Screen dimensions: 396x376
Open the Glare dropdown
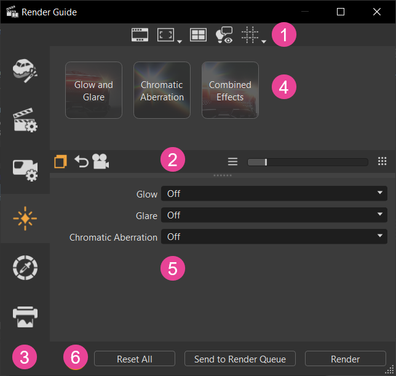tap(274, 215)
